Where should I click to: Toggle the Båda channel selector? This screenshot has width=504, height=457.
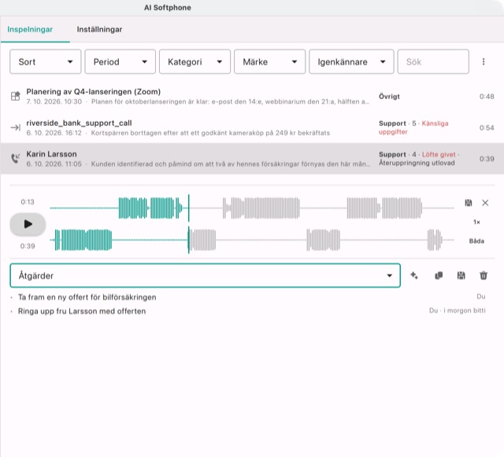[x=476, y=241]
